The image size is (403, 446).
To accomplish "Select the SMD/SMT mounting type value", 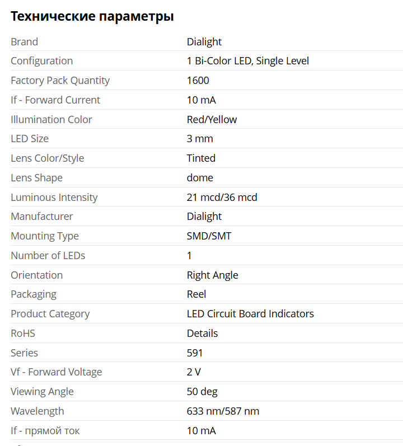I will click(x=209, y=236).
